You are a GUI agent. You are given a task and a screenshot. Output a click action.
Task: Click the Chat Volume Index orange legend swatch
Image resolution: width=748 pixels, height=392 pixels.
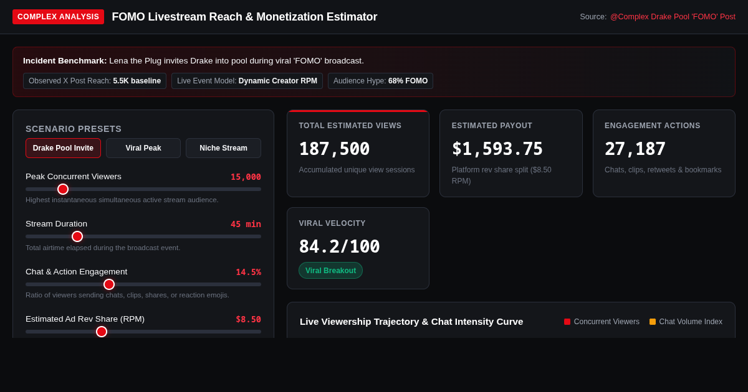pos(653,322)
